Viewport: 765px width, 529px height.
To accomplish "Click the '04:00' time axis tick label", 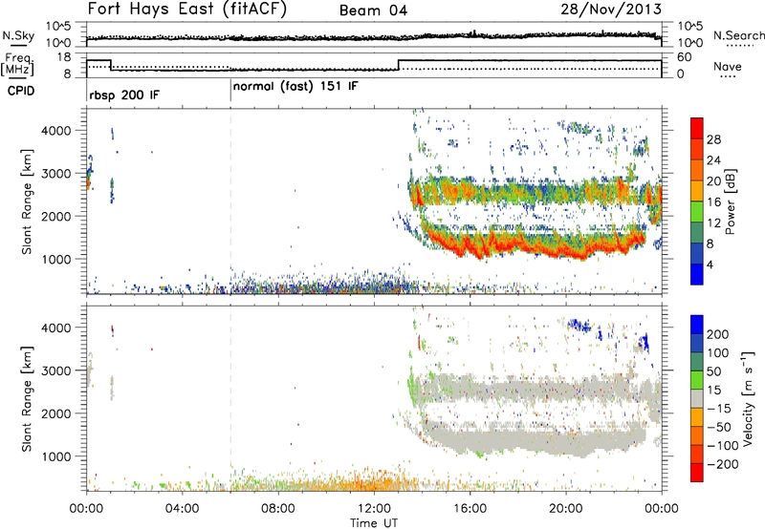I will [x=182, y=509].
